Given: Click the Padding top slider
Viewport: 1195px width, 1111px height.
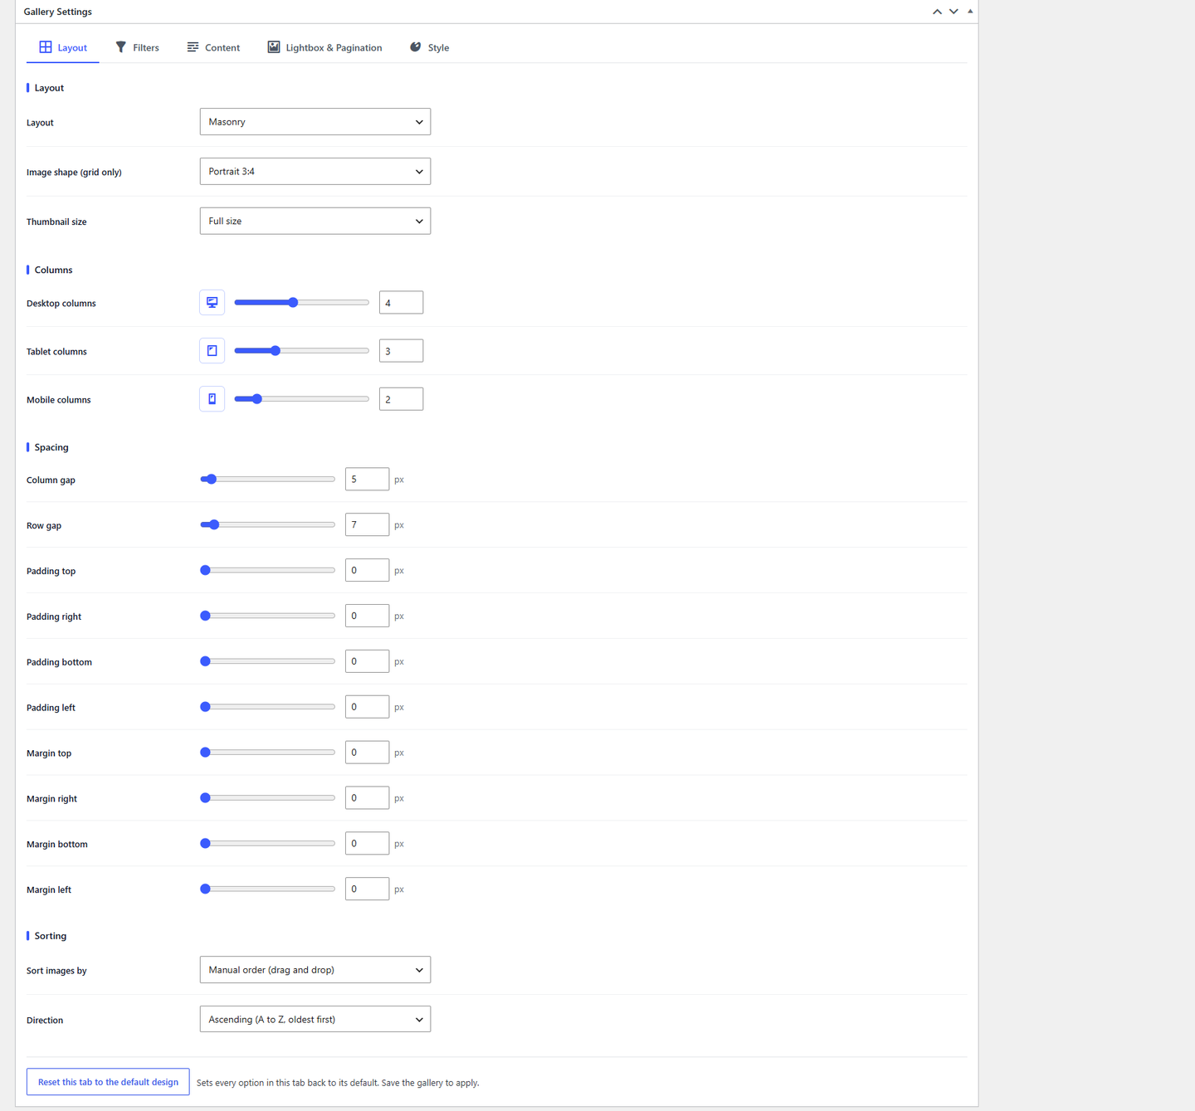Looking at the screenshot, I should (x=268, y=571).
